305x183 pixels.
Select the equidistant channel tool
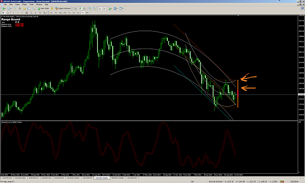click(26, 13)
